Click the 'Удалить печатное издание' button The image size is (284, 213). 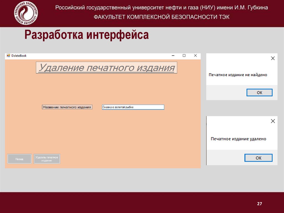pos(47,159)
